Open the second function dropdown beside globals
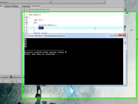138x104 pixels. tap(79, 2)
